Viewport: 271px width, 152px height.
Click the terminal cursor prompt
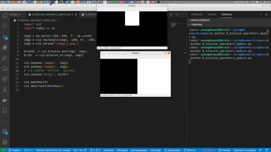click(190, 62)
